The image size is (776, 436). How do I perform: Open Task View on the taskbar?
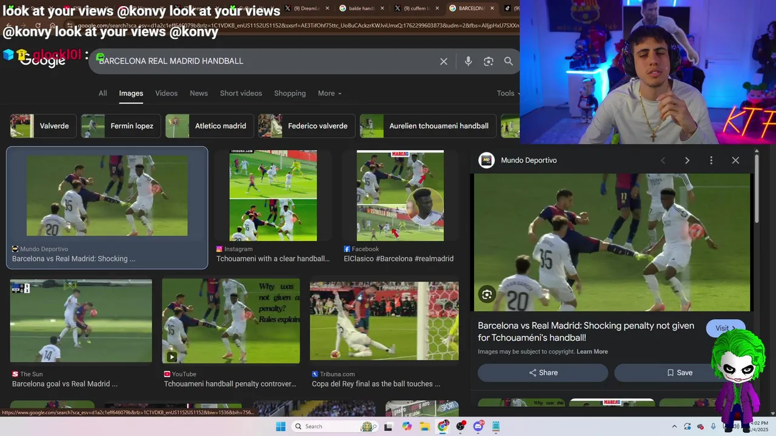pyautogui.click(x=388, y=426)
